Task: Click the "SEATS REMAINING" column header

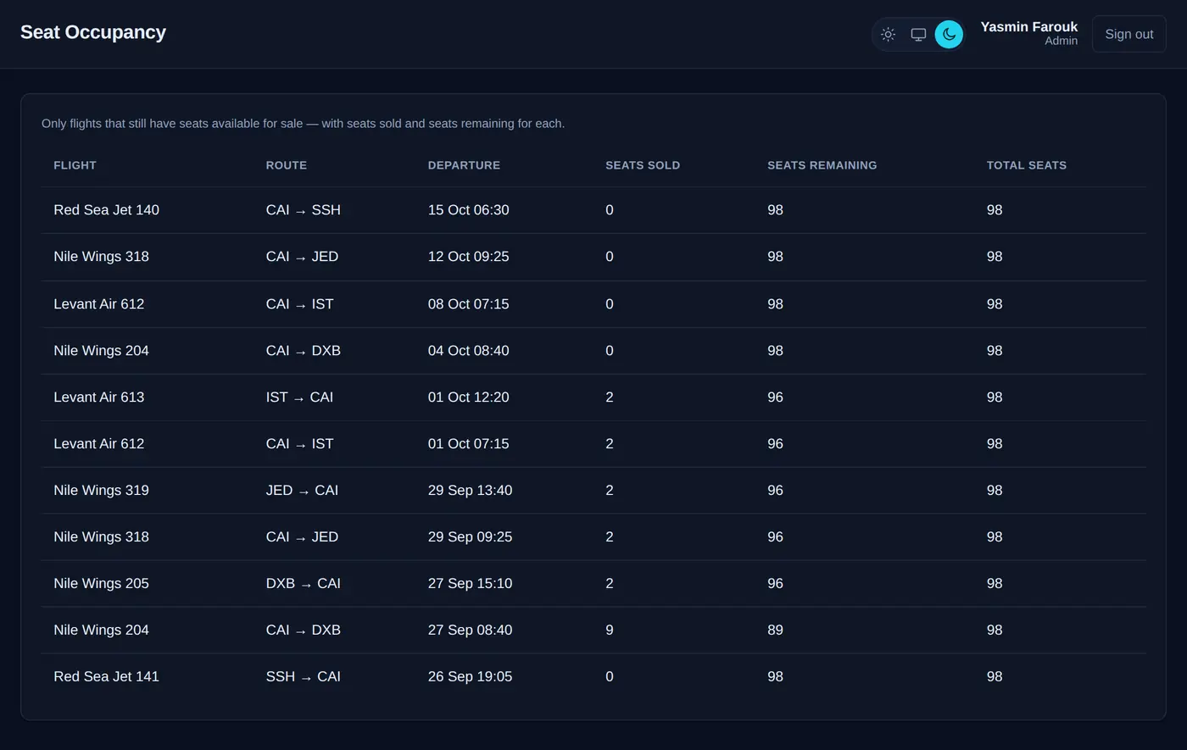Action: [x=822, y=165]
